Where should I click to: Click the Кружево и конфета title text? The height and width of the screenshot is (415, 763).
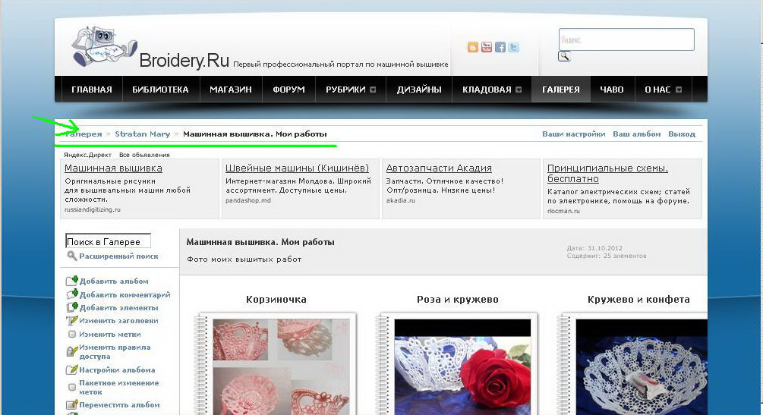point(638,300)
